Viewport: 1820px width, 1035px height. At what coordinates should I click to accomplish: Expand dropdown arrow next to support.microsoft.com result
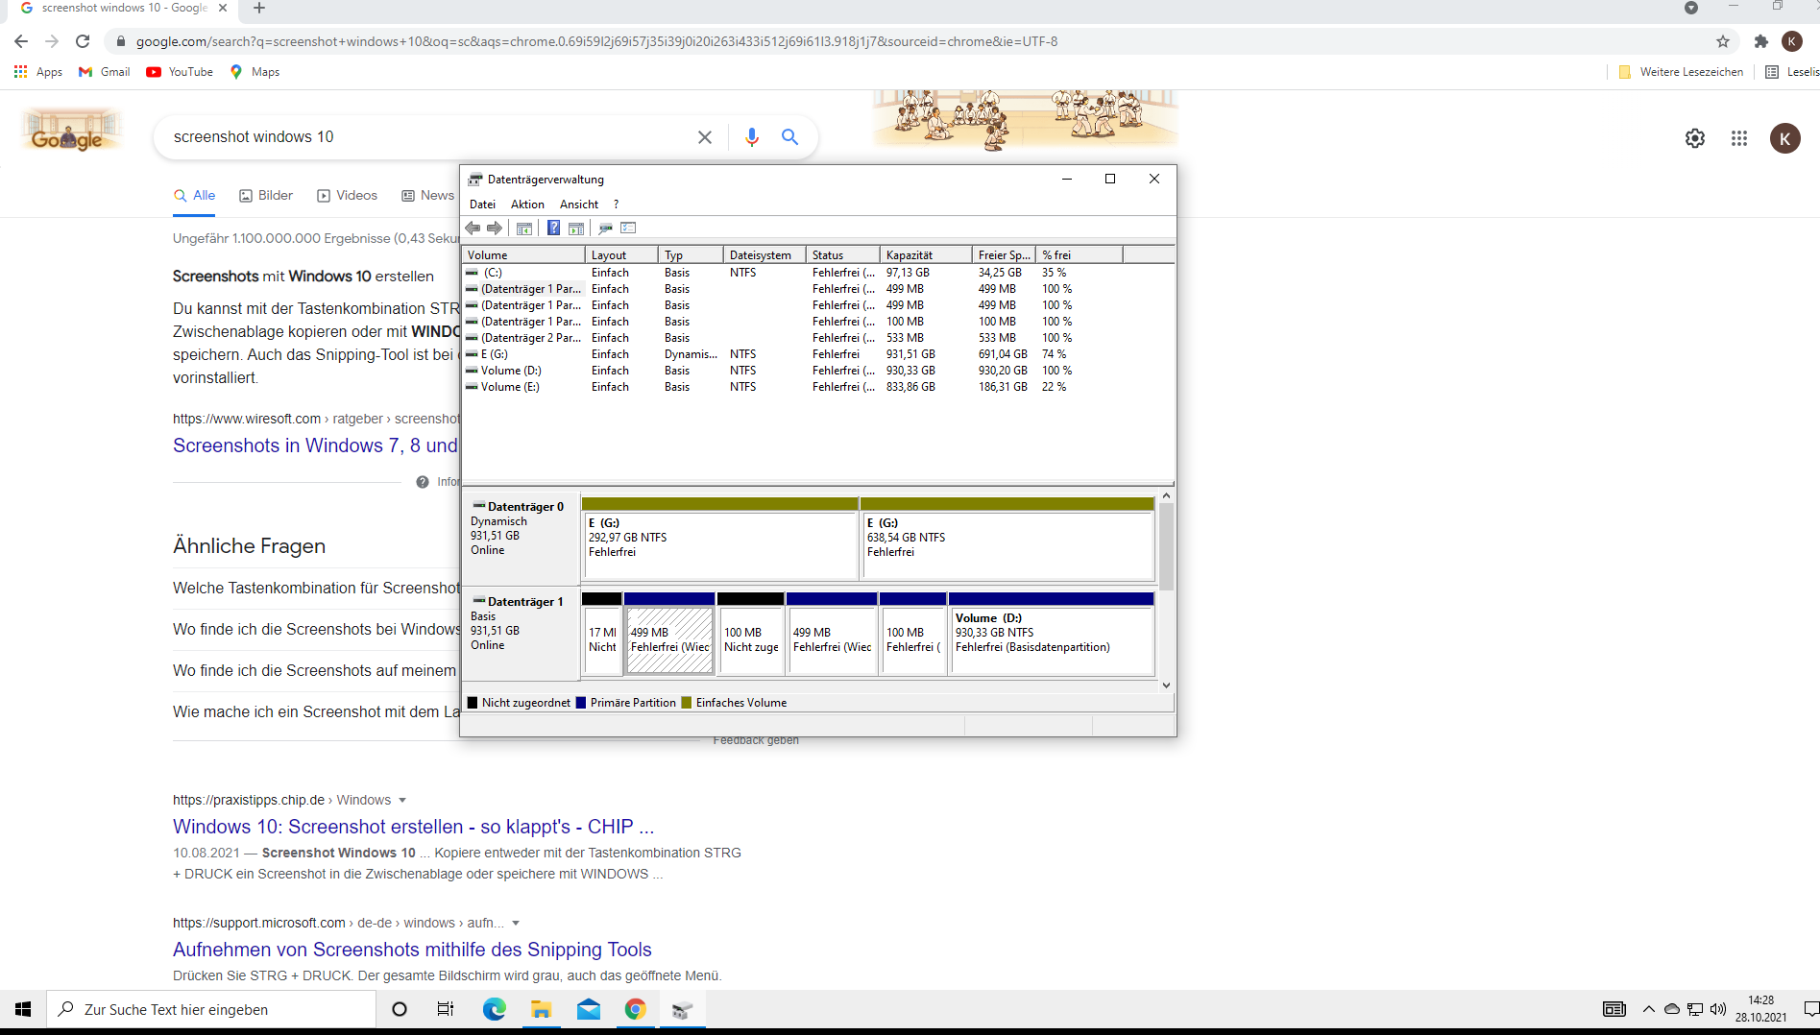(516, 924)
